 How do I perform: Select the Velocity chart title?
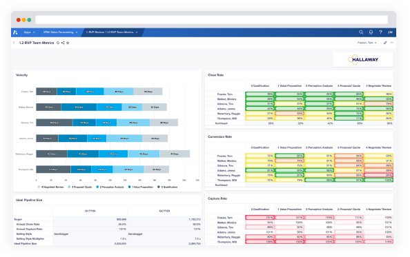[x=21, y=75]
